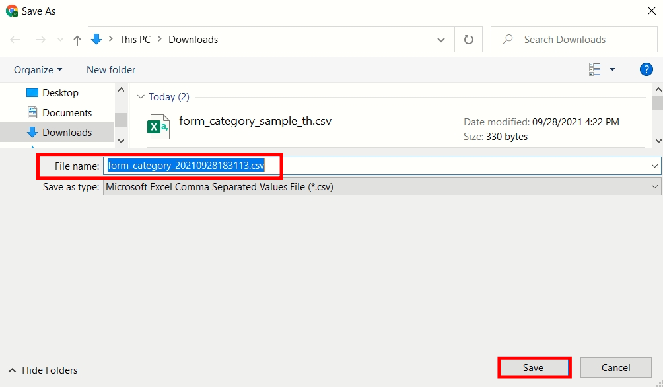Click the Forward navigation arrow

[x=40, y=40]
